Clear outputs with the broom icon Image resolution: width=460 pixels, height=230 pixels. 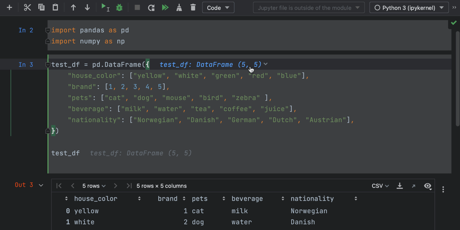179,7
